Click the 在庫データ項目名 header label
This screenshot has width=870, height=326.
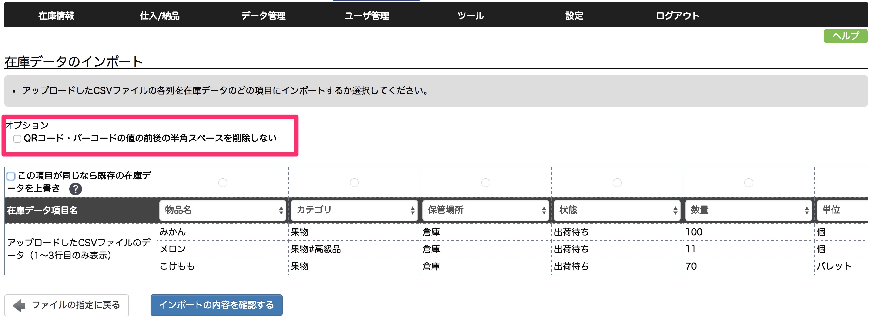pyautogui.click(x=42, y=211)
